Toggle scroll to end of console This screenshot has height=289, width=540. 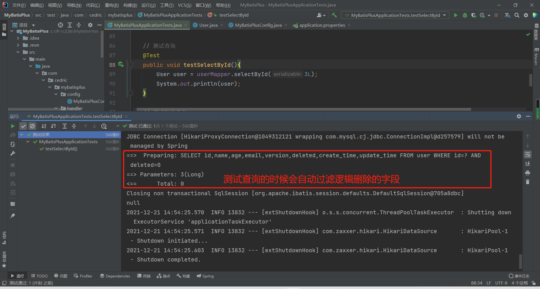click(528, 163)
